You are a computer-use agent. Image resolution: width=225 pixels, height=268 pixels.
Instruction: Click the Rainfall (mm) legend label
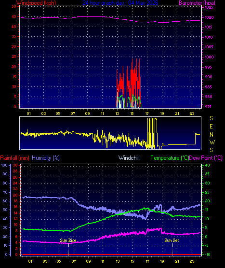(x=14, y=158)
